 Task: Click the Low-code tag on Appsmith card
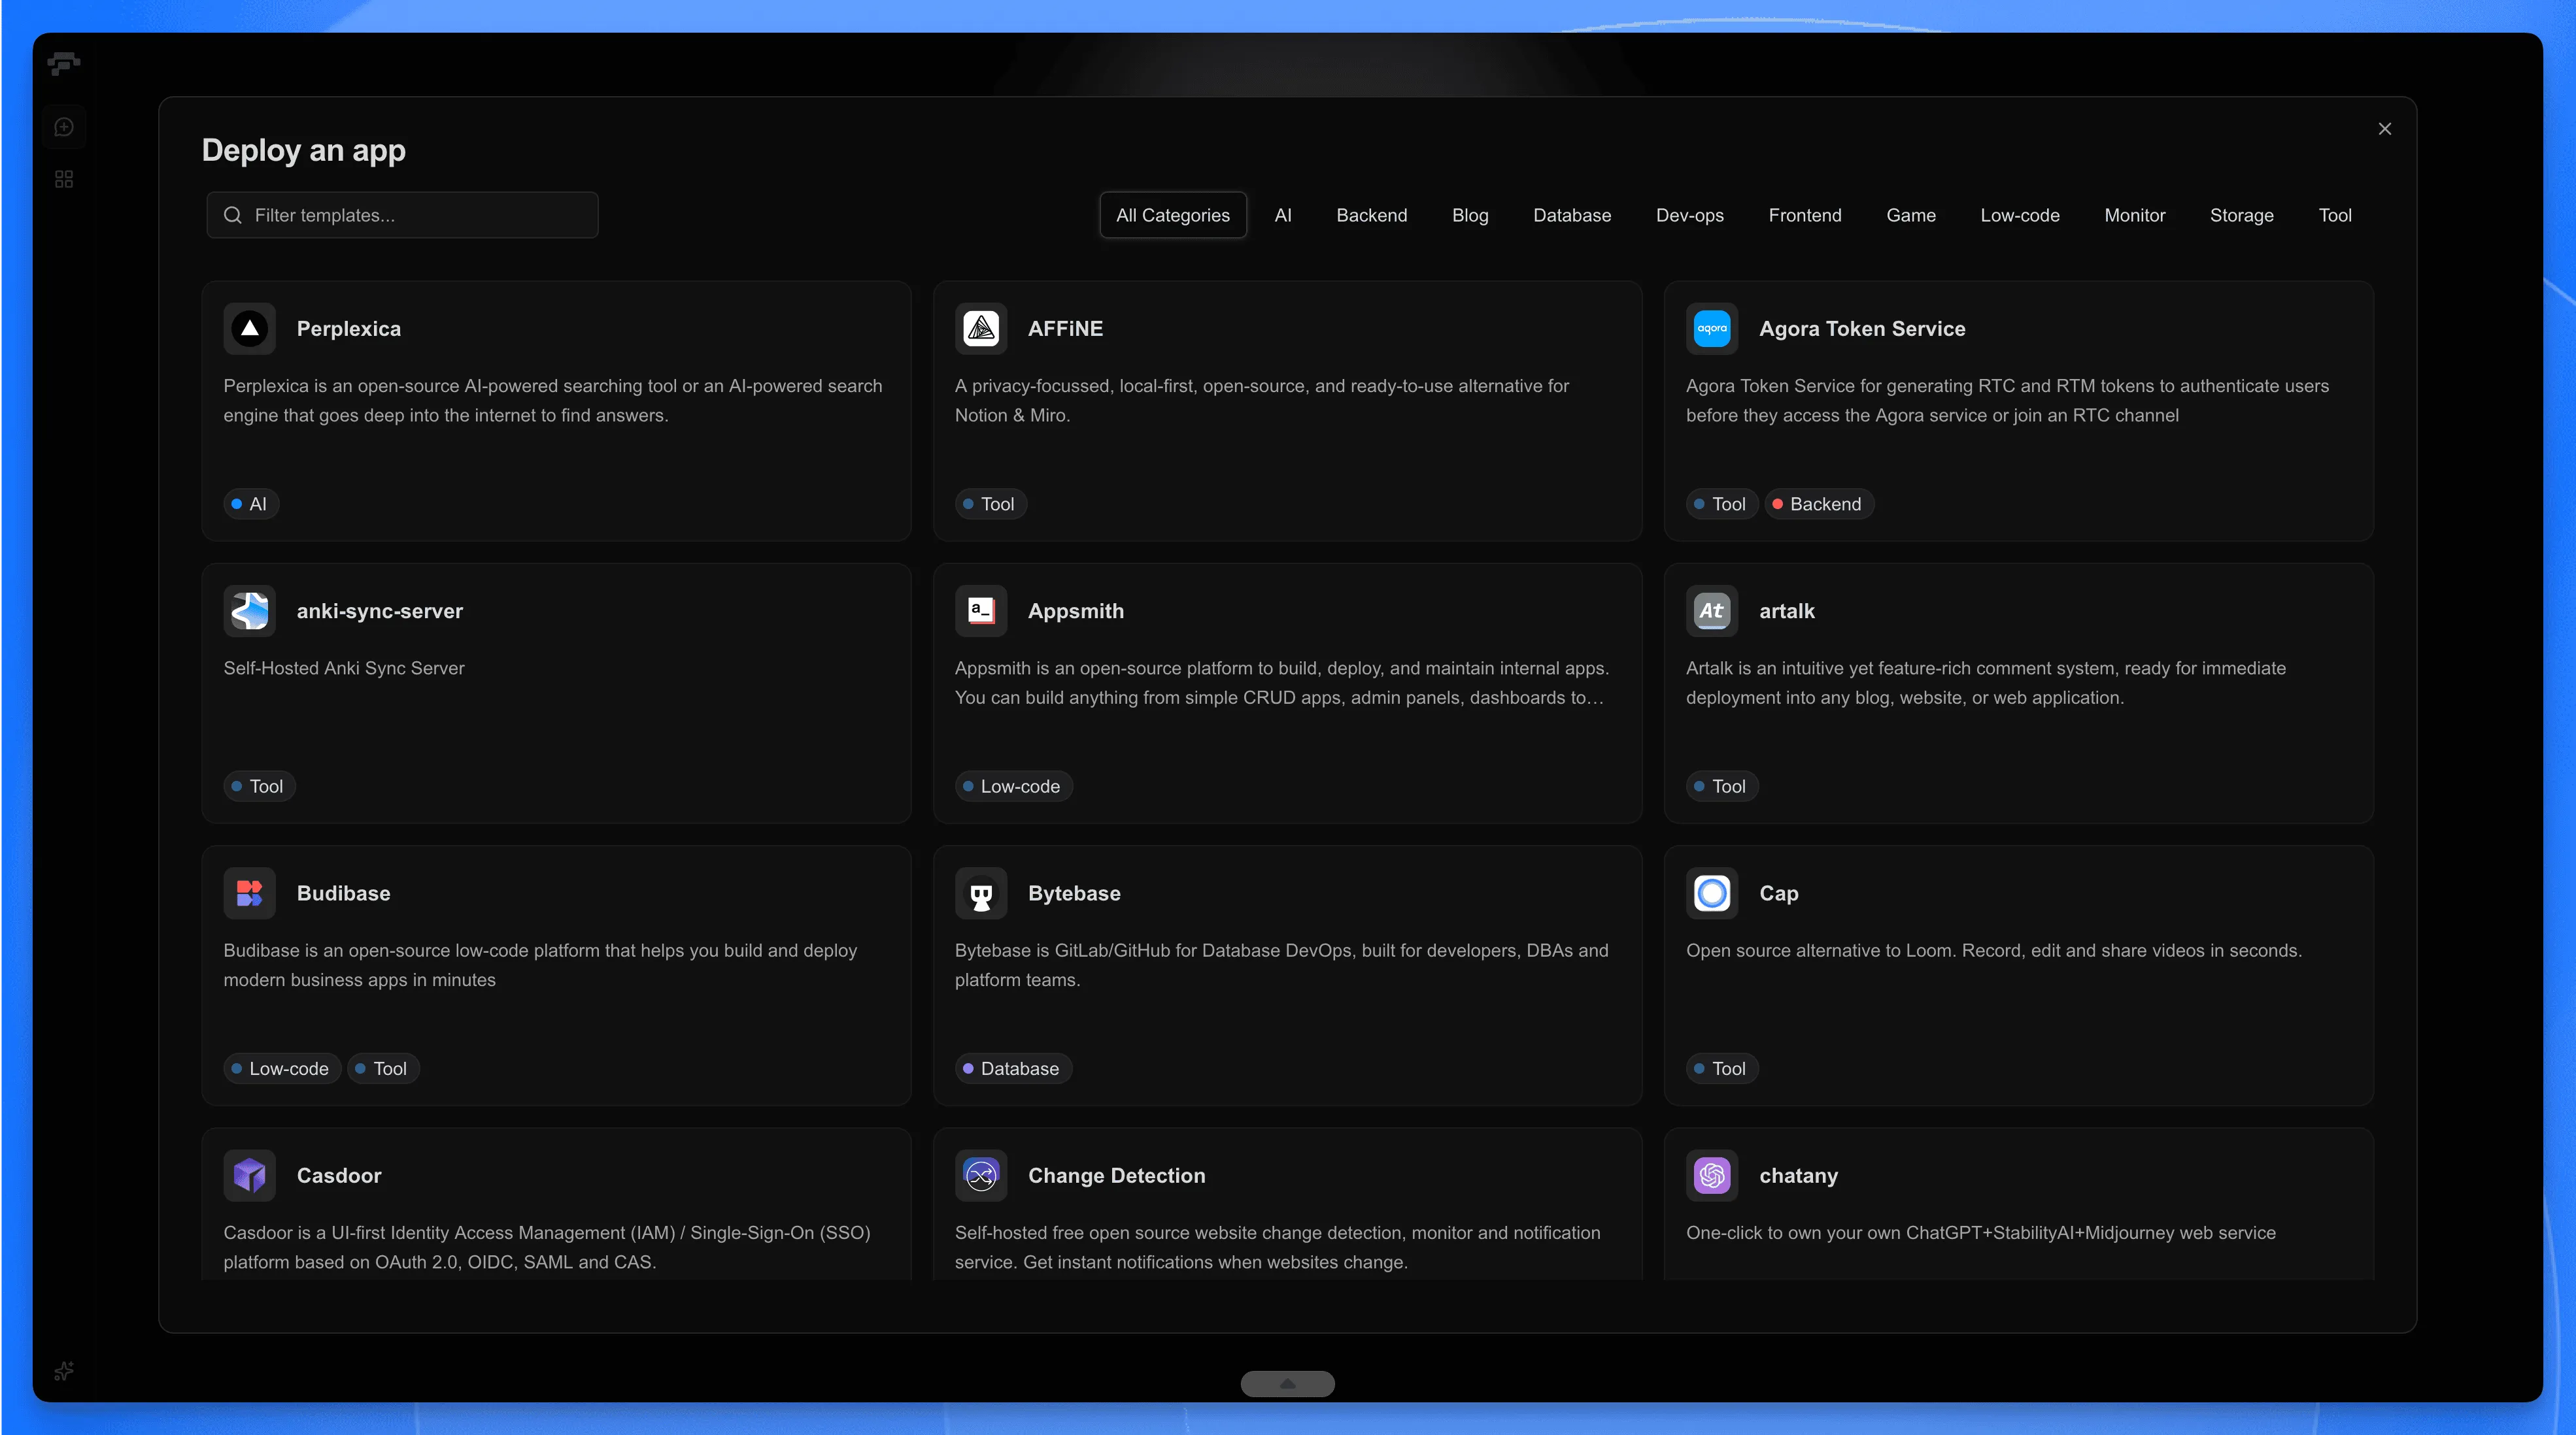click(x=1013, y=787)
